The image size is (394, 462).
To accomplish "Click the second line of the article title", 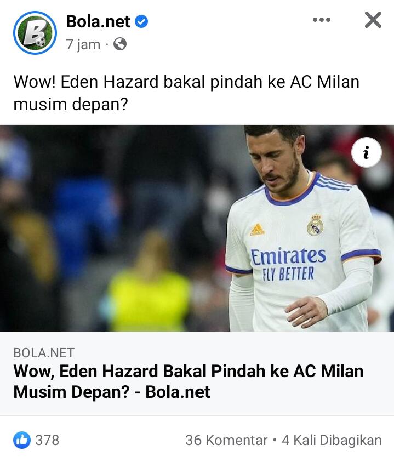I will (x=112, y=392).
